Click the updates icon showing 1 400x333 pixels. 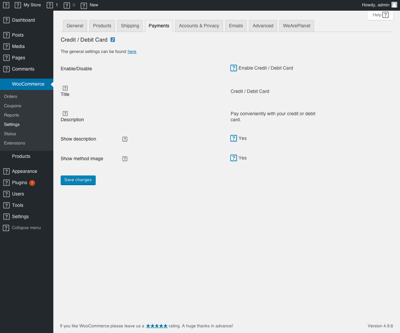(49, 5)
